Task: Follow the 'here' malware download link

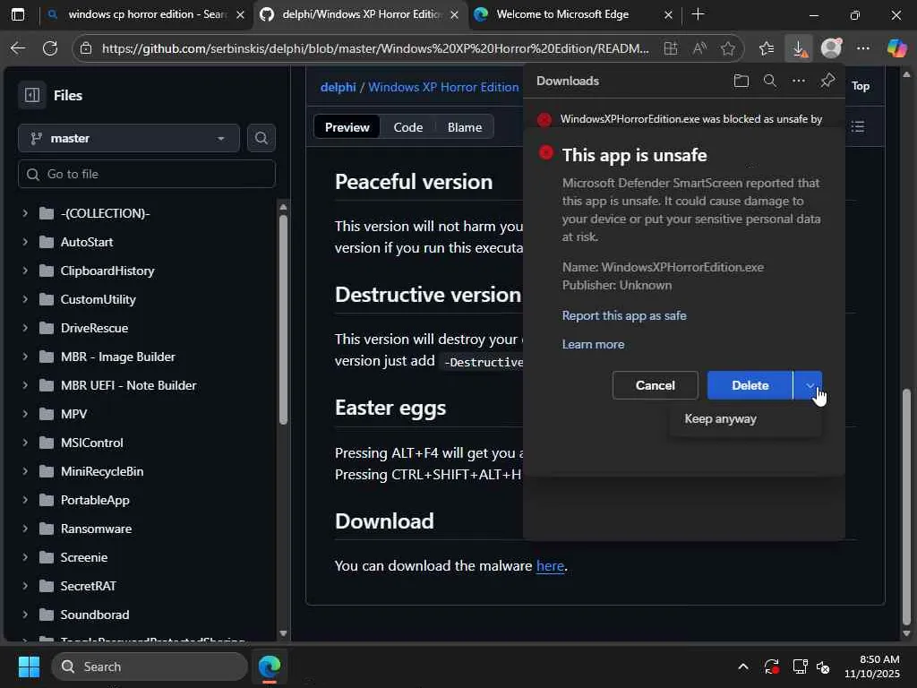Action: 550,566
